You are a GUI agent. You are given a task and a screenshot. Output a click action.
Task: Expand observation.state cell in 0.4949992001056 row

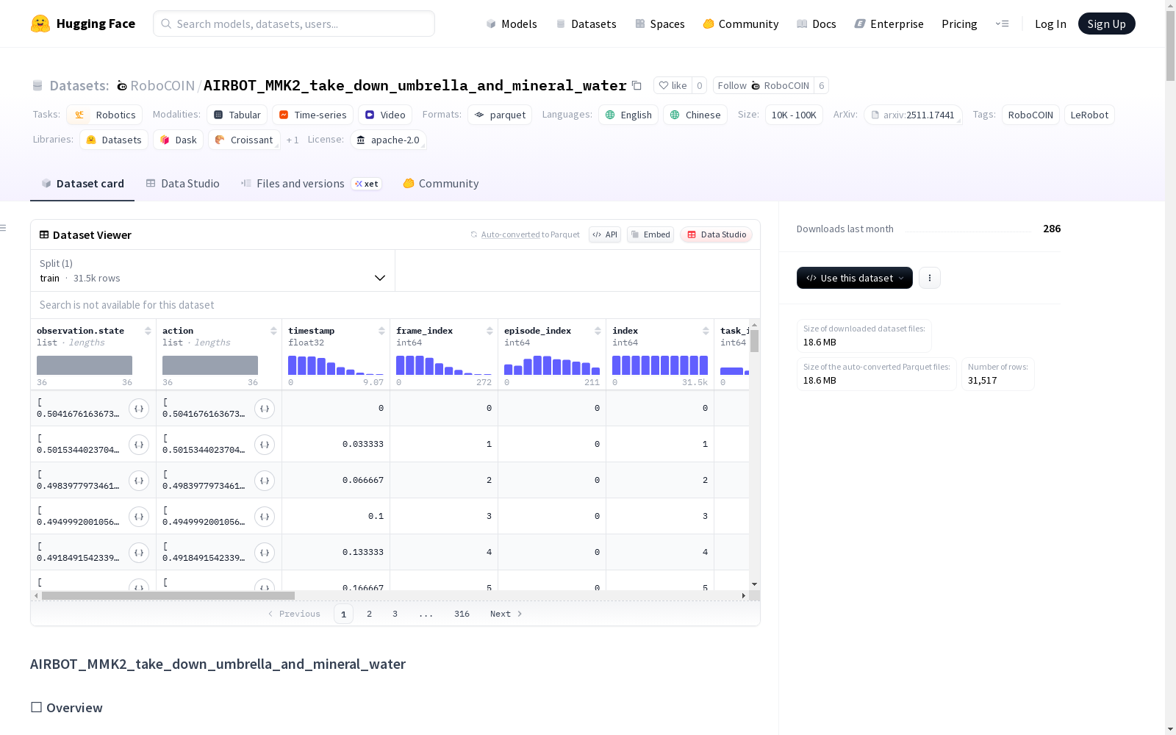pyautogui.click(x=139, y=517)
